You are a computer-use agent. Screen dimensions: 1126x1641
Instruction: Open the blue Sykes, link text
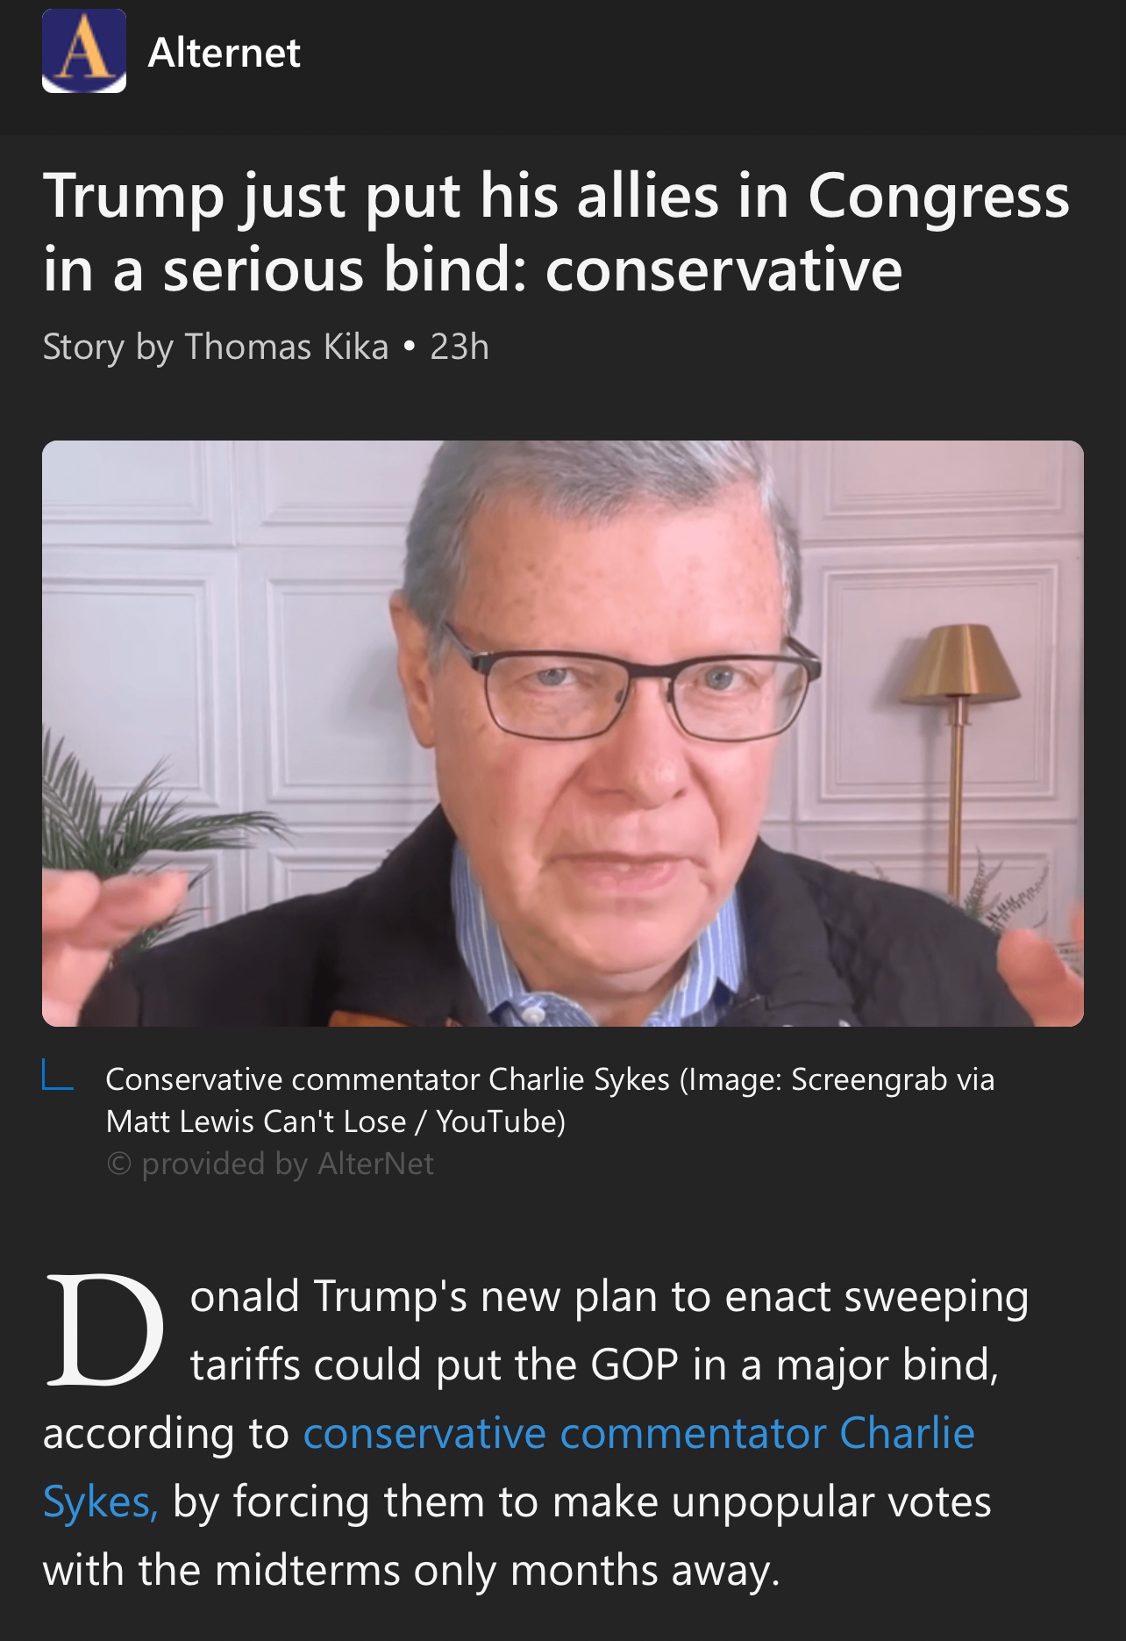point(100,1502)
